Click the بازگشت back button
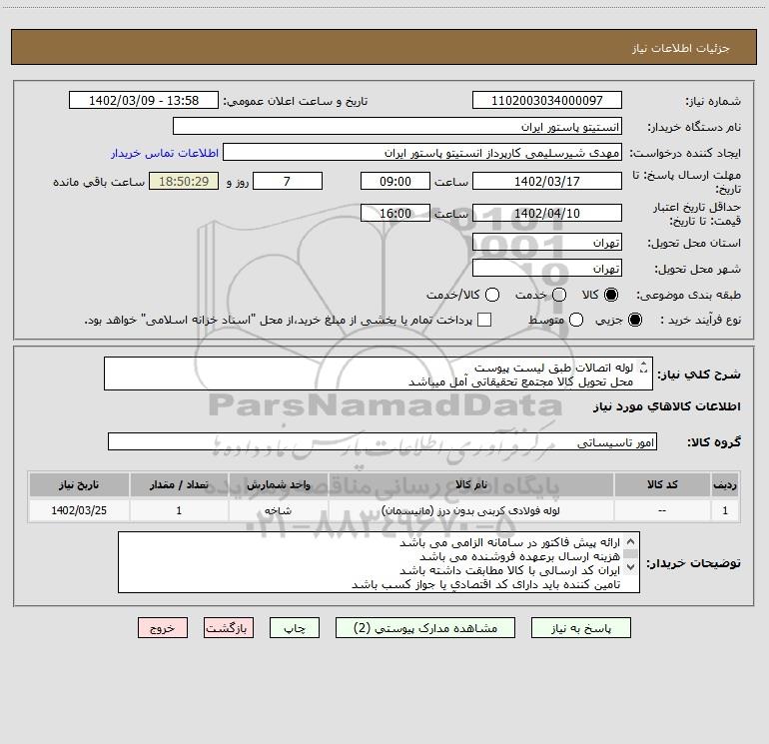 (229, 628)
